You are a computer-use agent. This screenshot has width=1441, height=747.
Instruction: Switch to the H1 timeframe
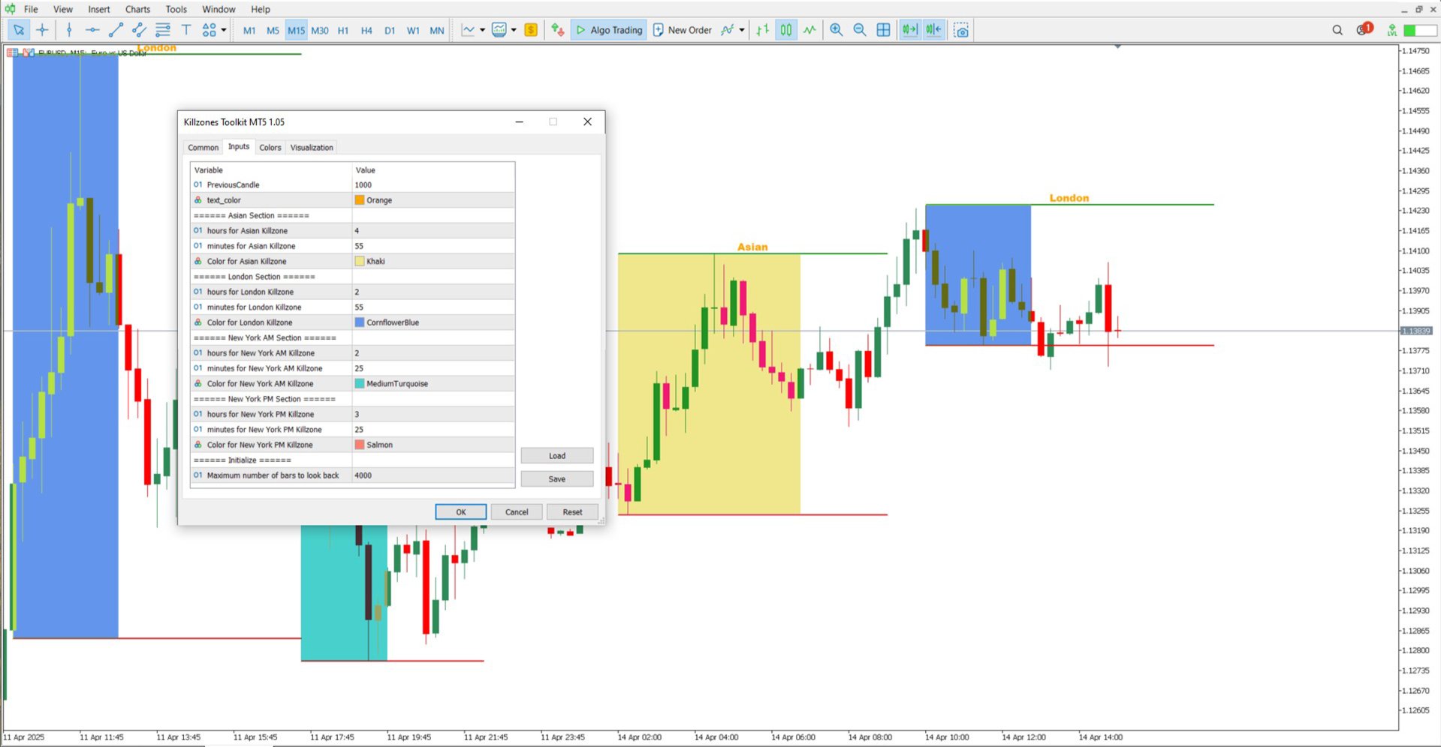pyautogui.click(x=343, y=31)
